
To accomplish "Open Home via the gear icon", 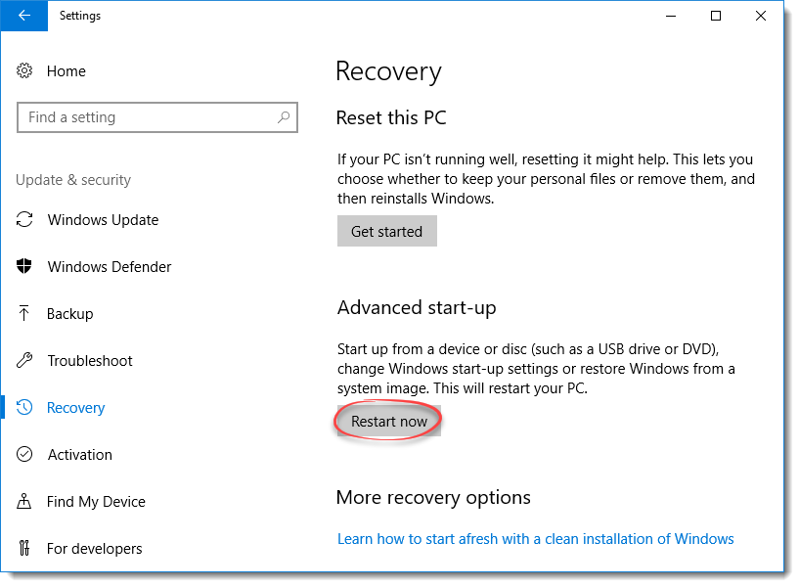I will point(24,70).
